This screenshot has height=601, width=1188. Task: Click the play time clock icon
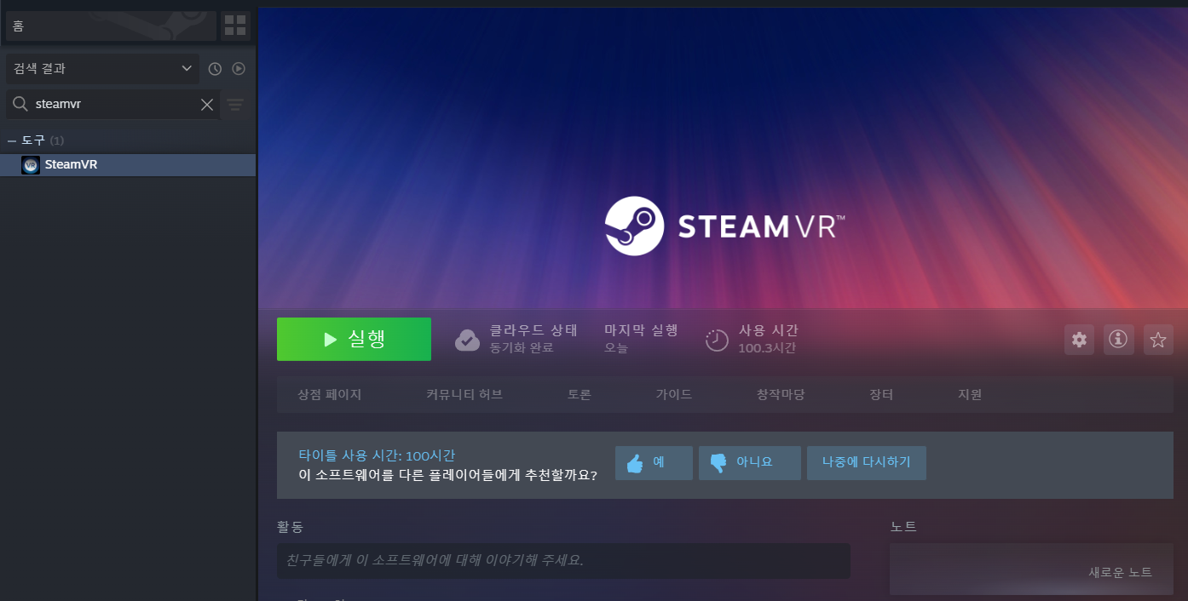(x=717, y=340)
